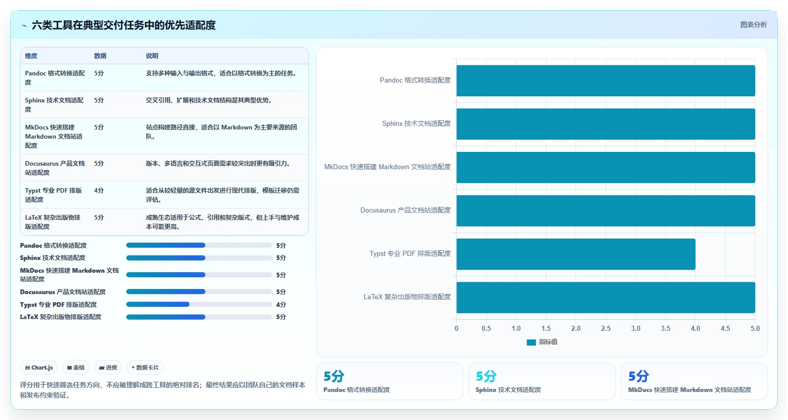
Task: Select the Chart.js tag chip
Action: 39,367
